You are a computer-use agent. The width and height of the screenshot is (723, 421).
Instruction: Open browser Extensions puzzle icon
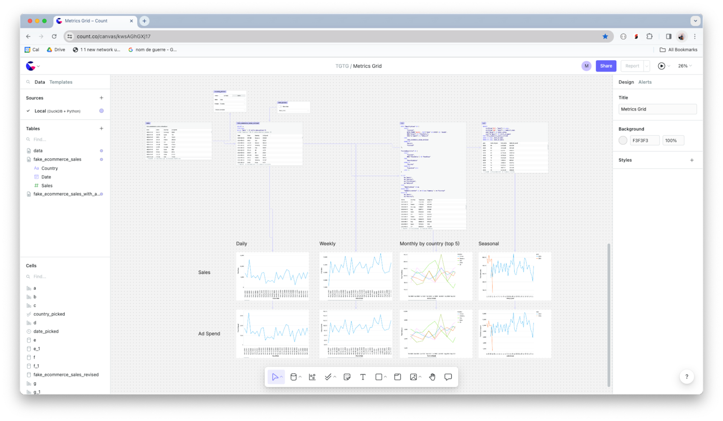point(649,37)
